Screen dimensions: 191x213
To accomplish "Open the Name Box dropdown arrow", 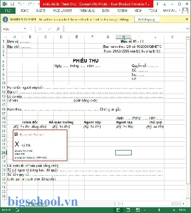I will click(x=25, y=29).
